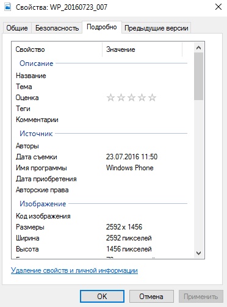Confirm with the OK button
This screenshot has width=227, height=307.
(102, 297)
